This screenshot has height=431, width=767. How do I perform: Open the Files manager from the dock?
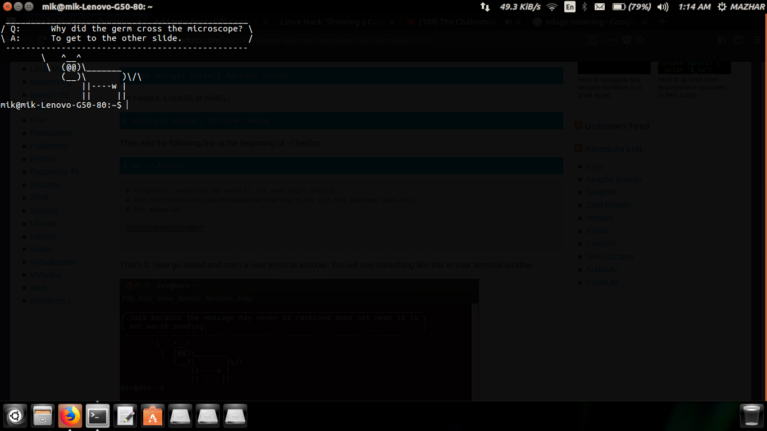coord(43,416)
